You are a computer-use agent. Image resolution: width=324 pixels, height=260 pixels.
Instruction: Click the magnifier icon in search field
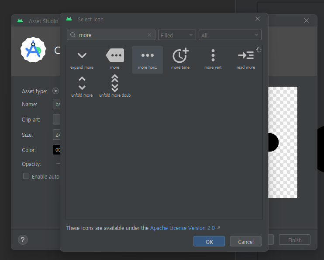[73, 35]
